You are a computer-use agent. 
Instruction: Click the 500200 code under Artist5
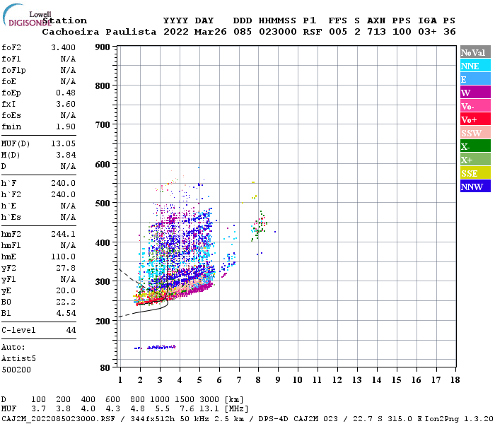pyautogui.click(x=16, y=370)
